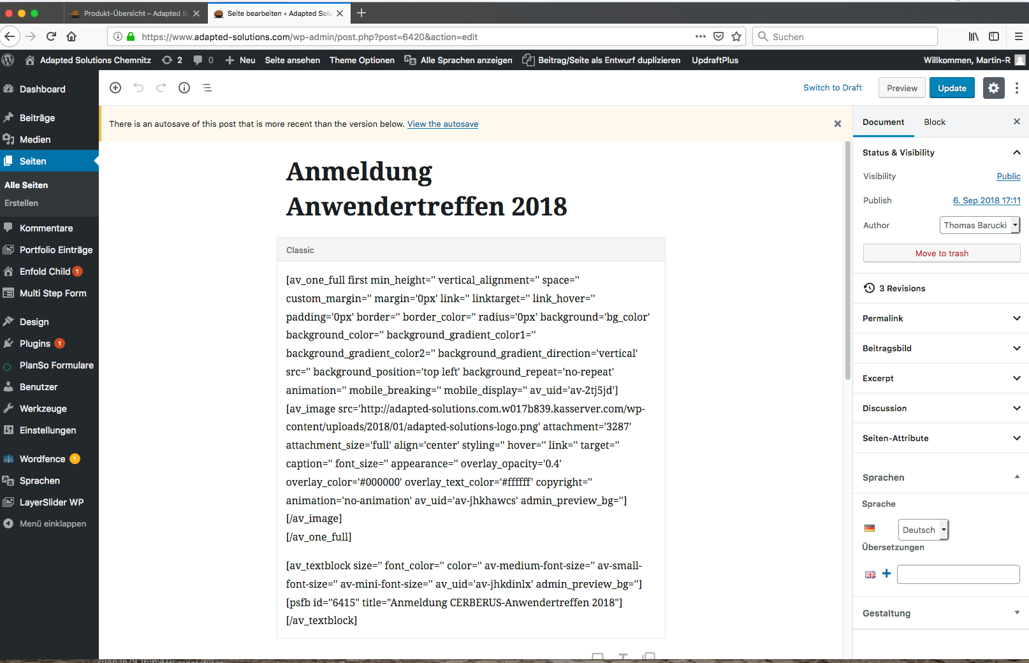This screenshot has height=663, width=1029.
Task: Expand the Excerpt panel
Action: click(940, 378)
